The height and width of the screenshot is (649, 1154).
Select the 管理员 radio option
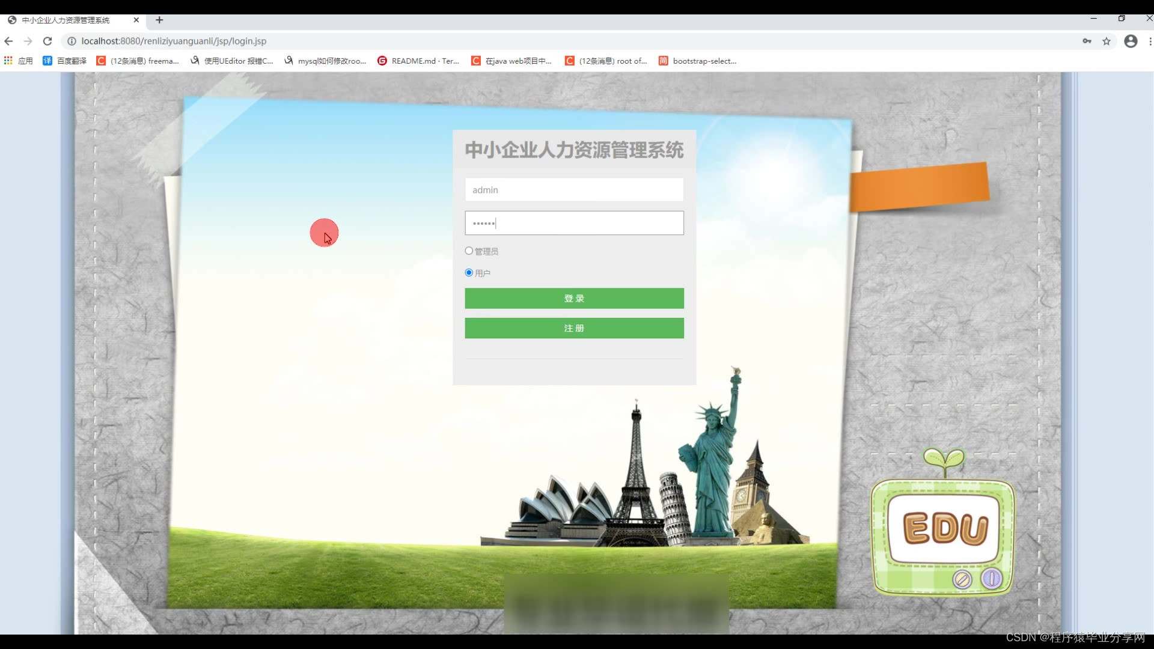tap(469, 251)
